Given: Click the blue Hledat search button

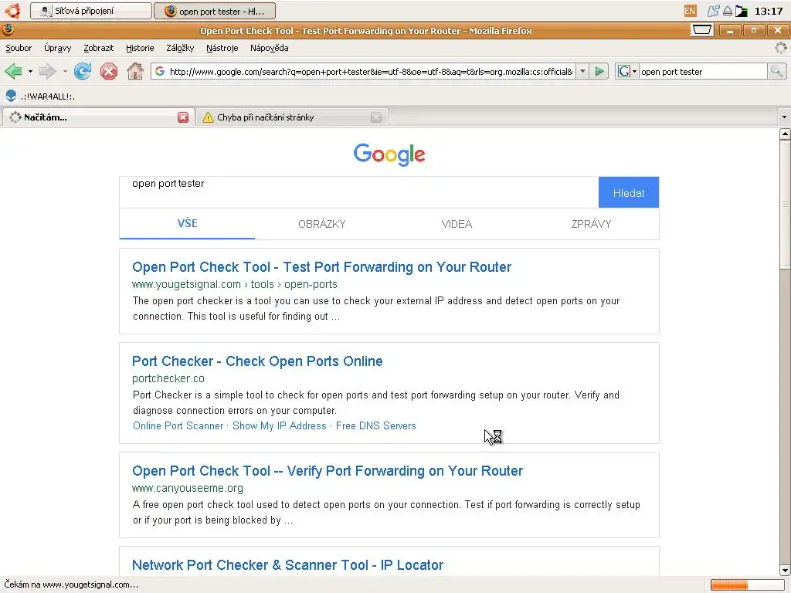Looking at the screenshot, I should point(629,192).
